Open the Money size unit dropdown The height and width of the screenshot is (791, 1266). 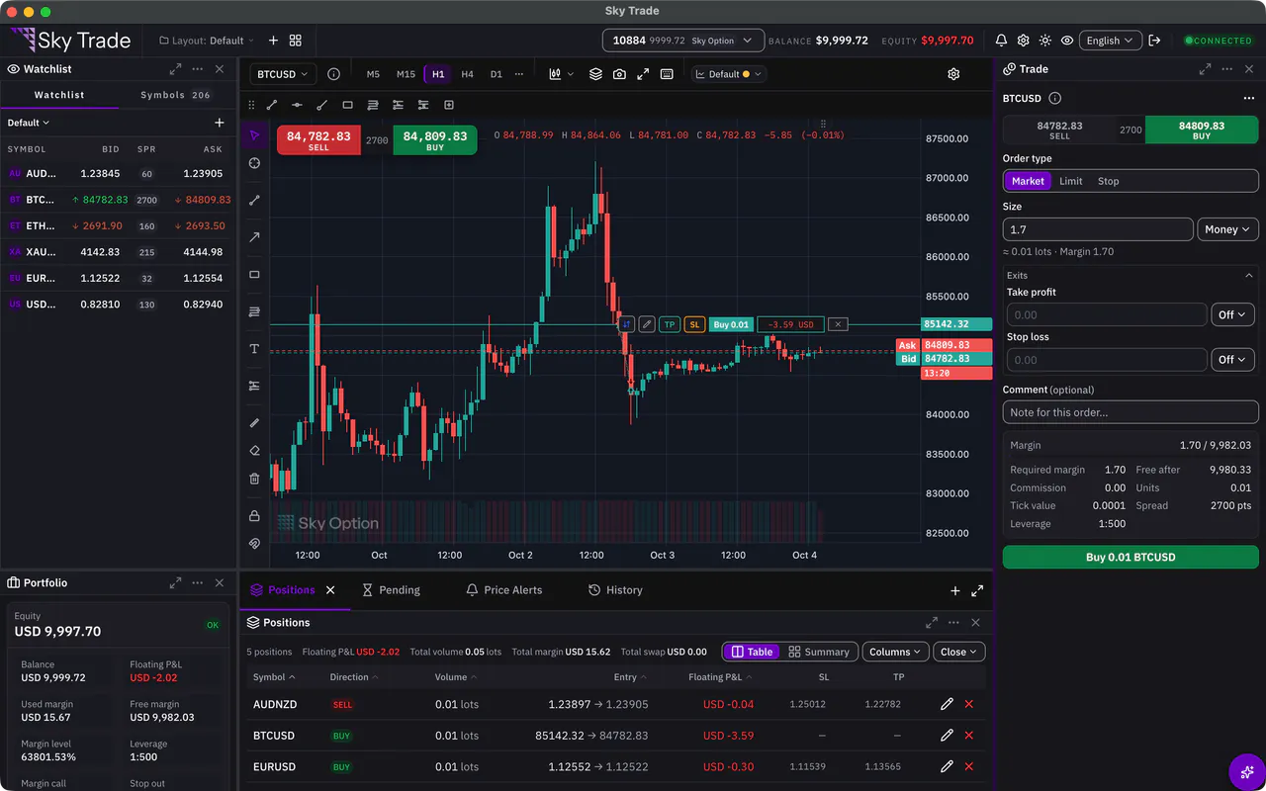1227,229
